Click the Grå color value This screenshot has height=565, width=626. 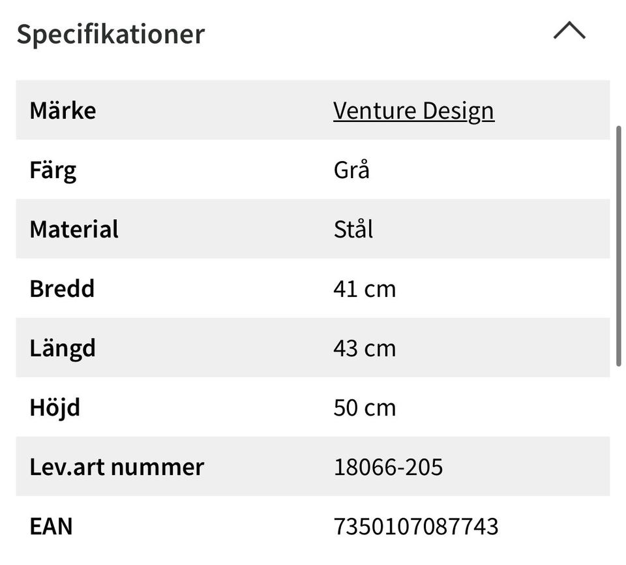click(x=351, y=170)
